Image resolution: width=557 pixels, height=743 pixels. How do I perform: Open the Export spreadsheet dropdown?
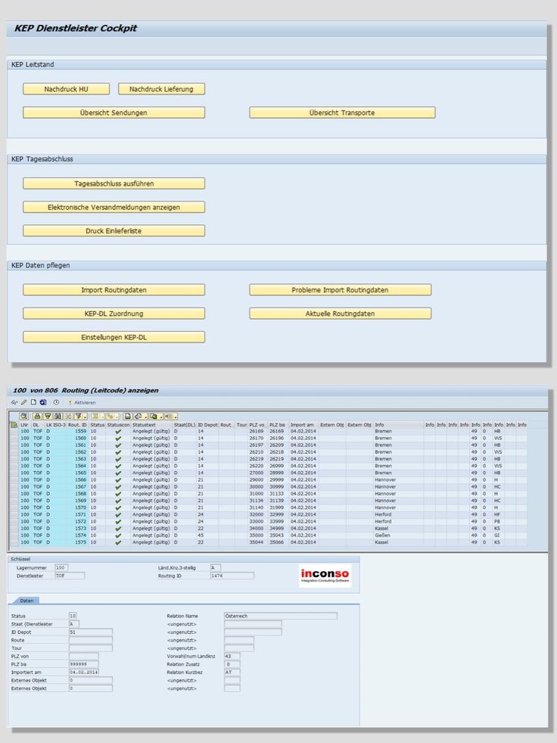point(155,416)
